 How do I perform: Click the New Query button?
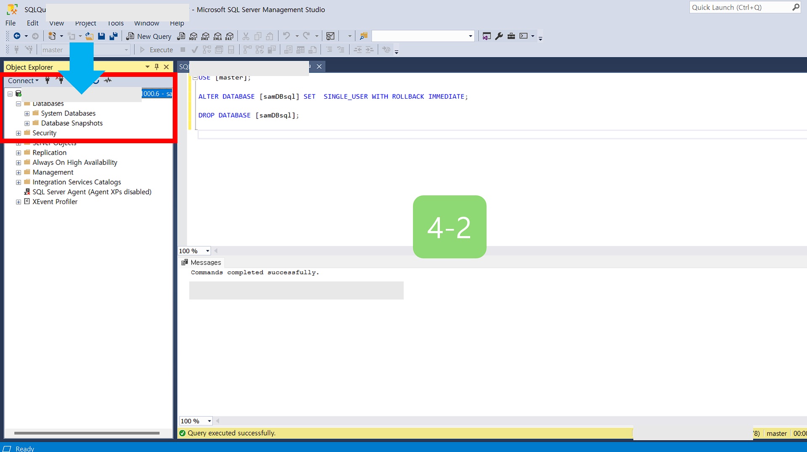[x=149, y=36]
